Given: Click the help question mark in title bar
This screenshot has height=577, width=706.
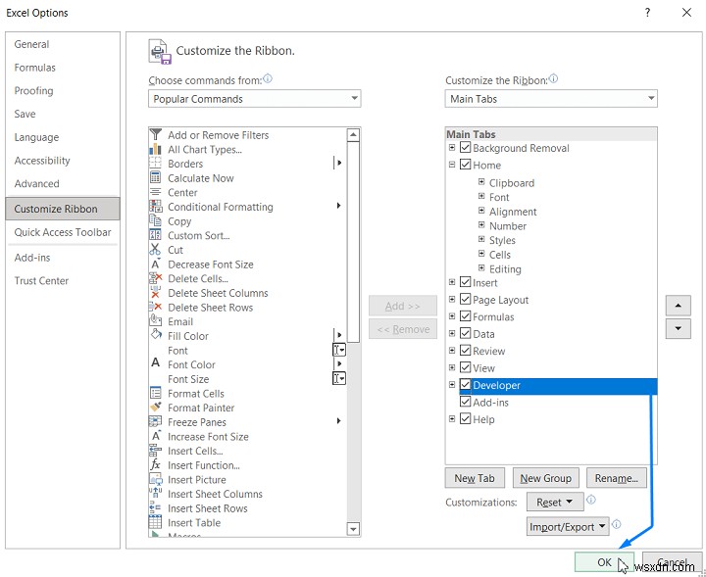Looking at the screenshot, I should (647, 13).
